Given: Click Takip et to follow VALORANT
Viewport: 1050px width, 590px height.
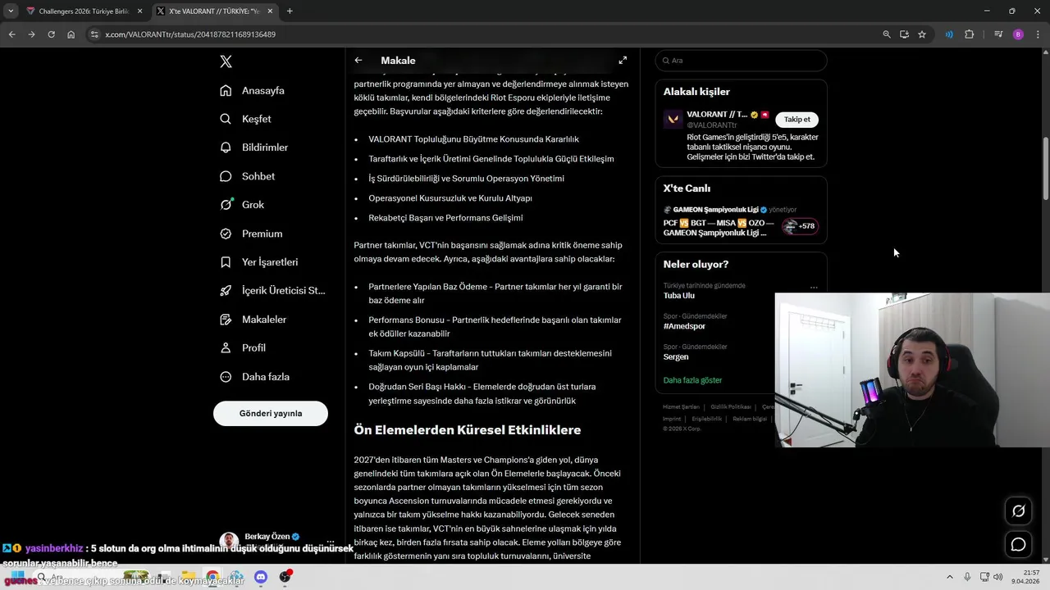Looking at the screenshot, I should 797,120.
